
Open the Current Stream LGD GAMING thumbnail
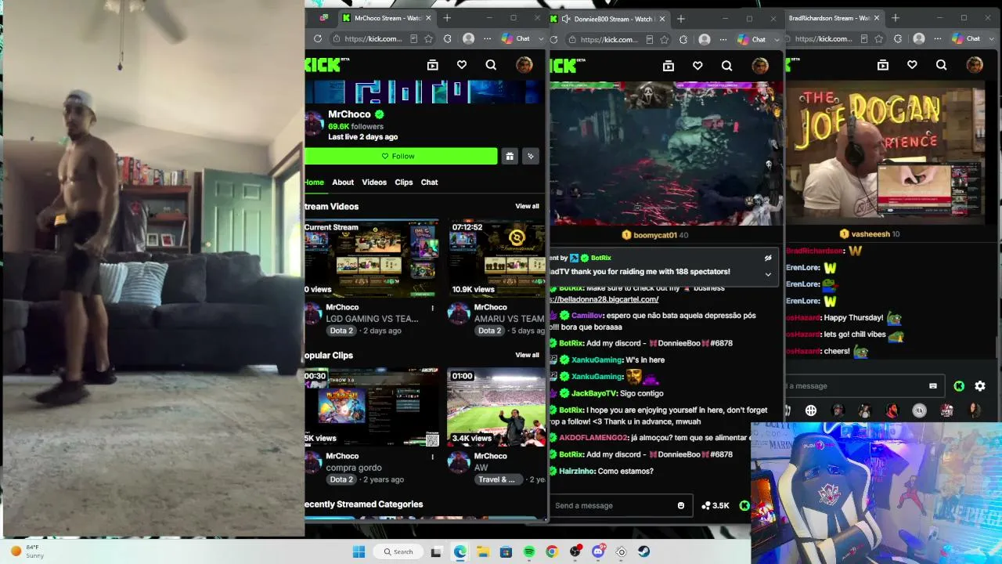(372, 258)
